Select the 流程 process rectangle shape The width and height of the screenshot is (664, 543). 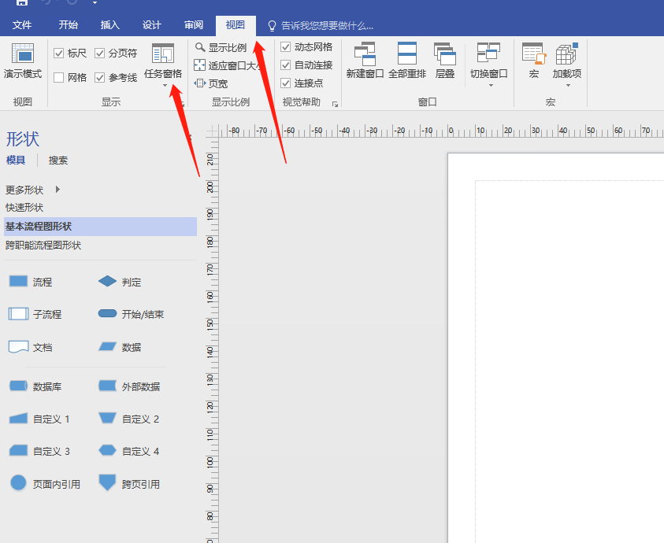coord(18,282)
